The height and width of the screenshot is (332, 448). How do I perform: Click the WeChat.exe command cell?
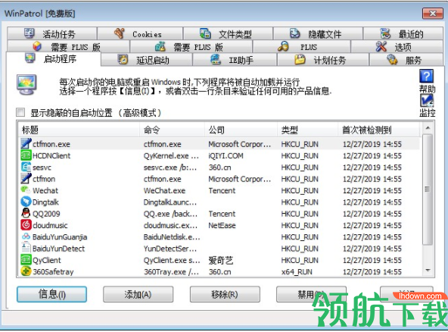click(x=164, y=190)
